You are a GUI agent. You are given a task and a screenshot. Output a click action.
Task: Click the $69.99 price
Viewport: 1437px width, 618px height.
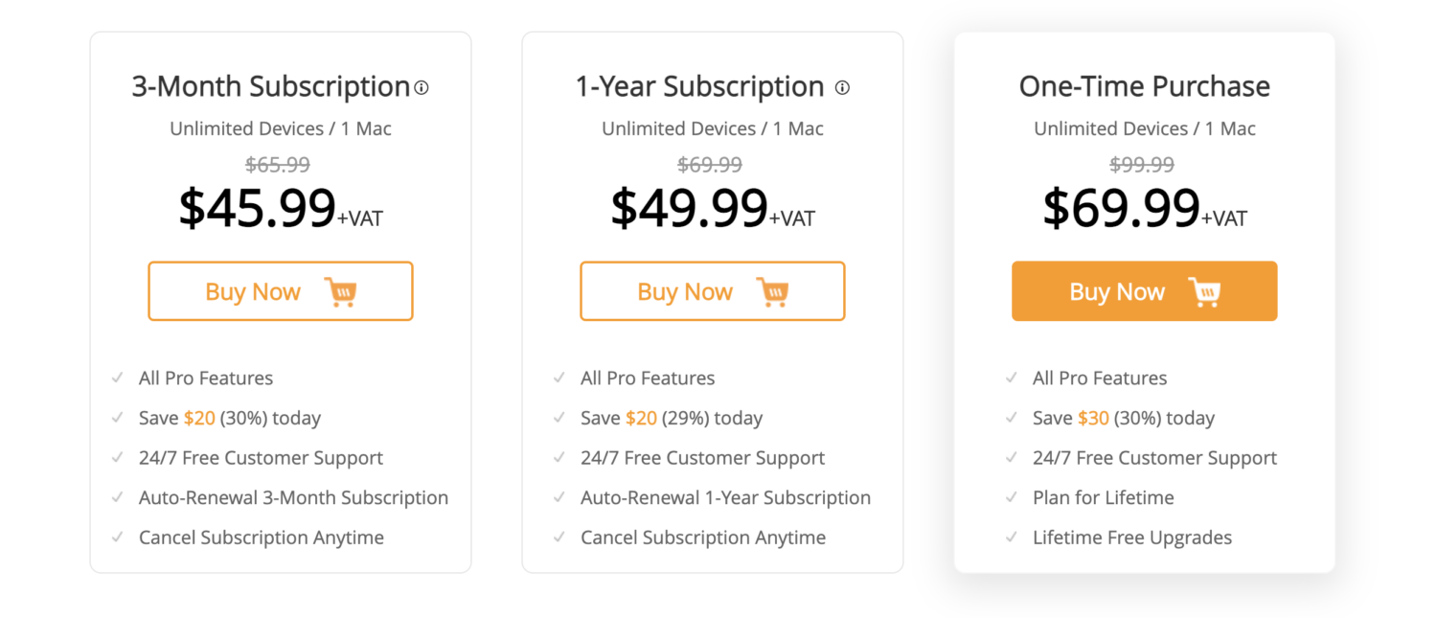(x=1122, y=208)
